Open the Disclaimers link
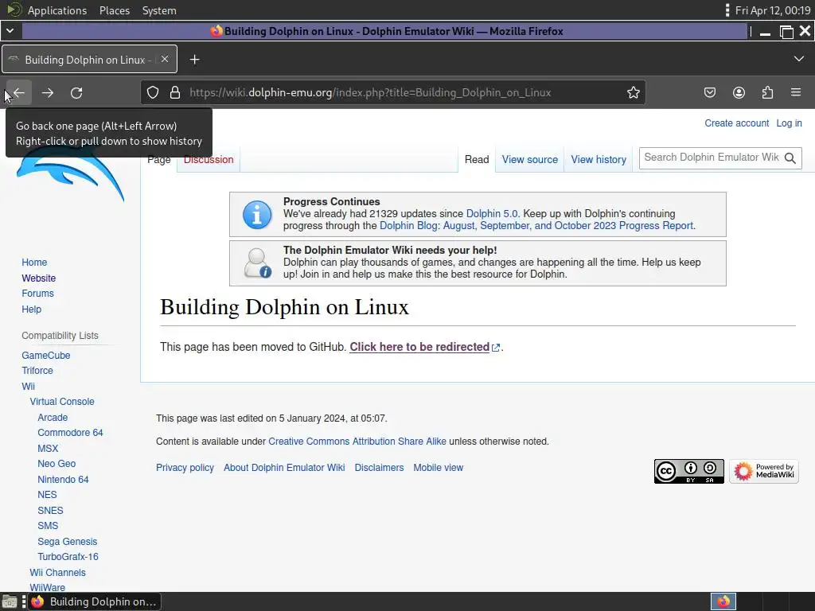 pyautogui.click(x=379, y=468)
